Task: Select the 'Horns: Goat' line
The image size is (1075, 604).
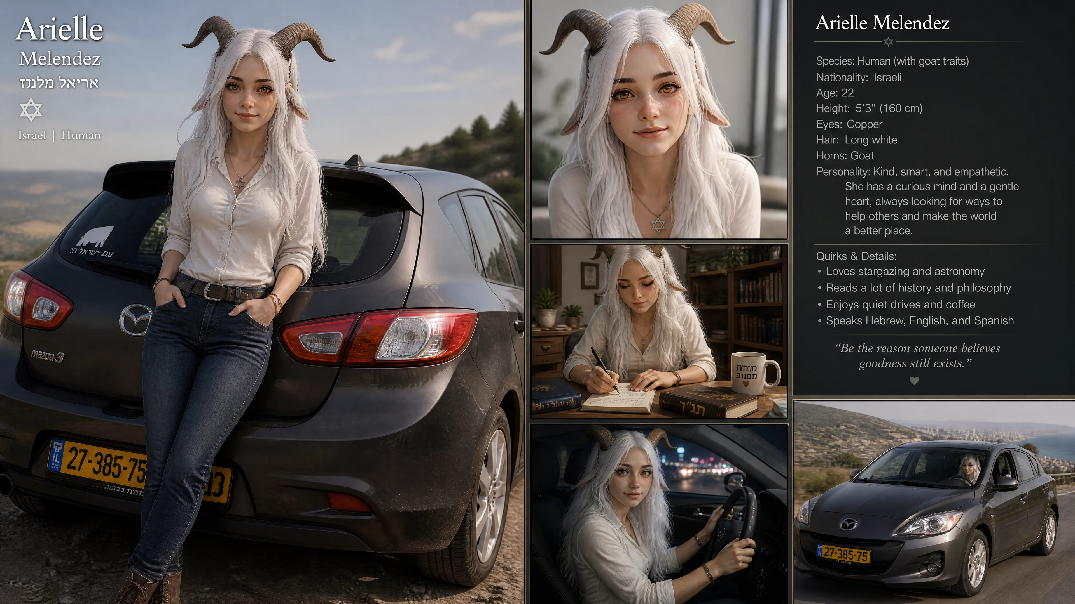Action: [x=845, y=156]
